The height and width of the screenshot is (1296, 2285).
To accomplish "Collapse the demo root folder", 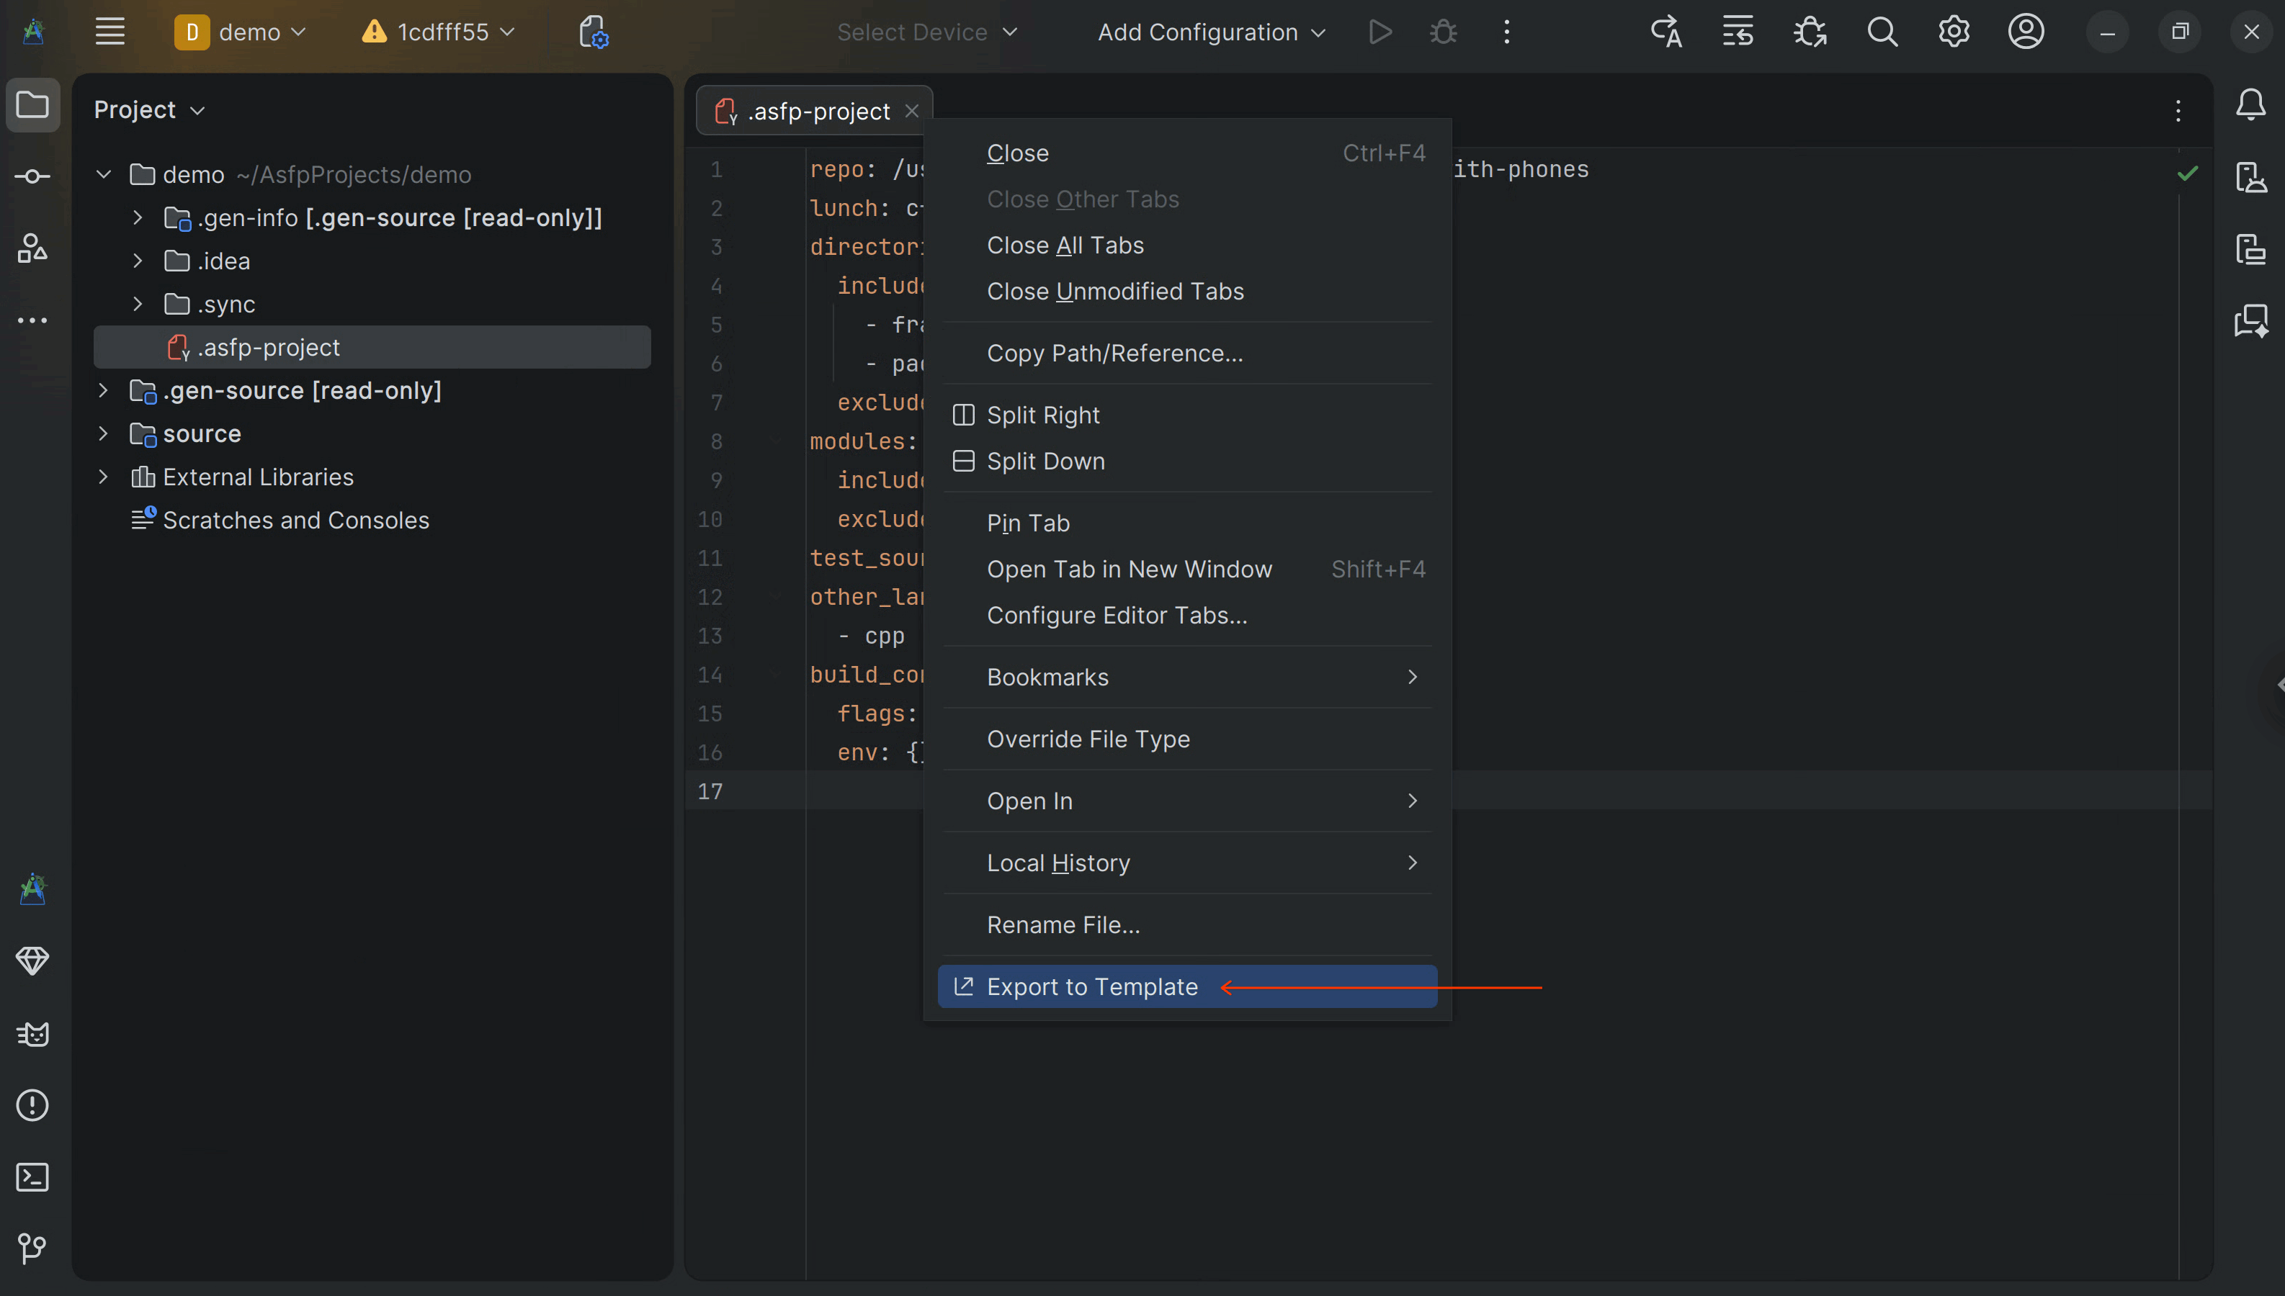I will coord(103,174).
